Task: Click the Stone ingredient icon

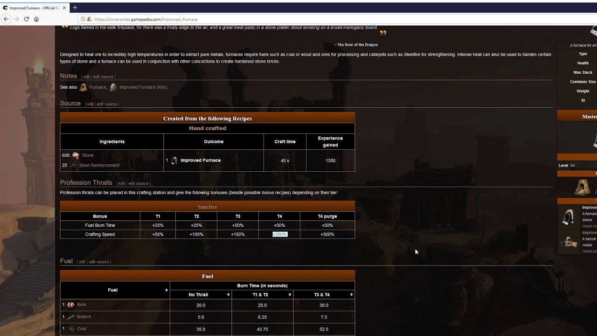Action: point(76,155)
